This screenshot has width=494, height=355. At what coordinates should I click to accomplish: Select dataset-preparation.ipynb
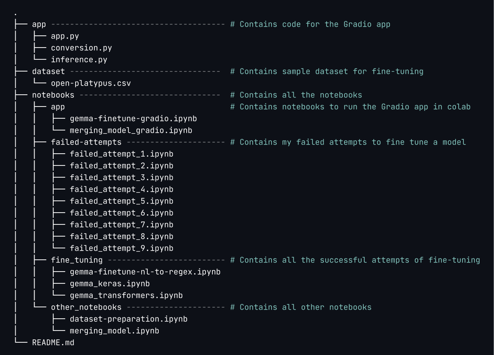[129, 319]
